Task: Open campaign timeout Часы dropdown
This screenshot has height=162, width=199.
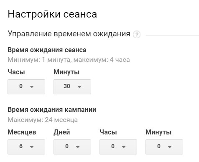Action: pos(118,147)
